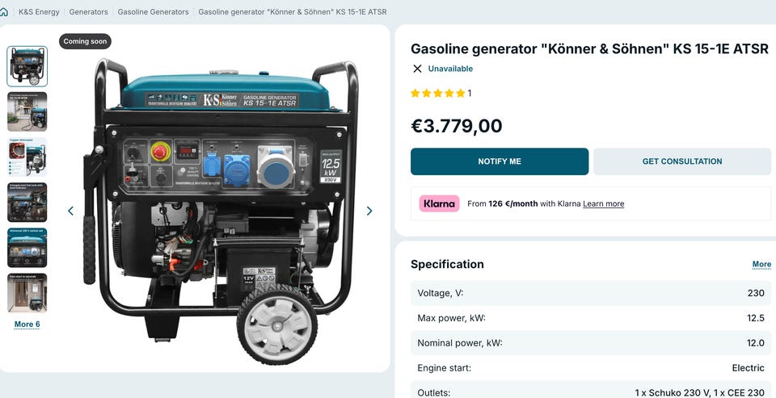Show next product image with right arrow
776x398 pixels.
[369, 212]
